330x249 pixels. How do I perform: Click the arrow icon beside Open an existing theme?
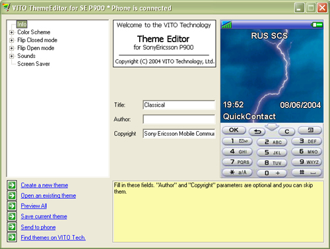pyautogui.click(x=12, y=196)
